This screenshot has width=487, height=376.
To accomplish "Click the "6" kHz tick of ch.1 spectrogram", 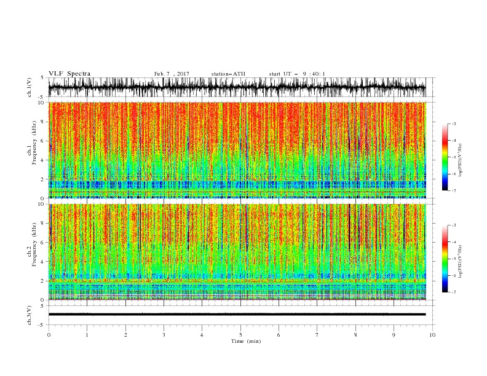I will pos(42,141).
